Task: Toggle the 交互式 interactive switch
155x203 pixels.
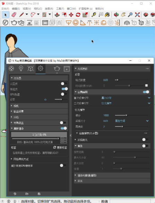Action: coord(64,84)
